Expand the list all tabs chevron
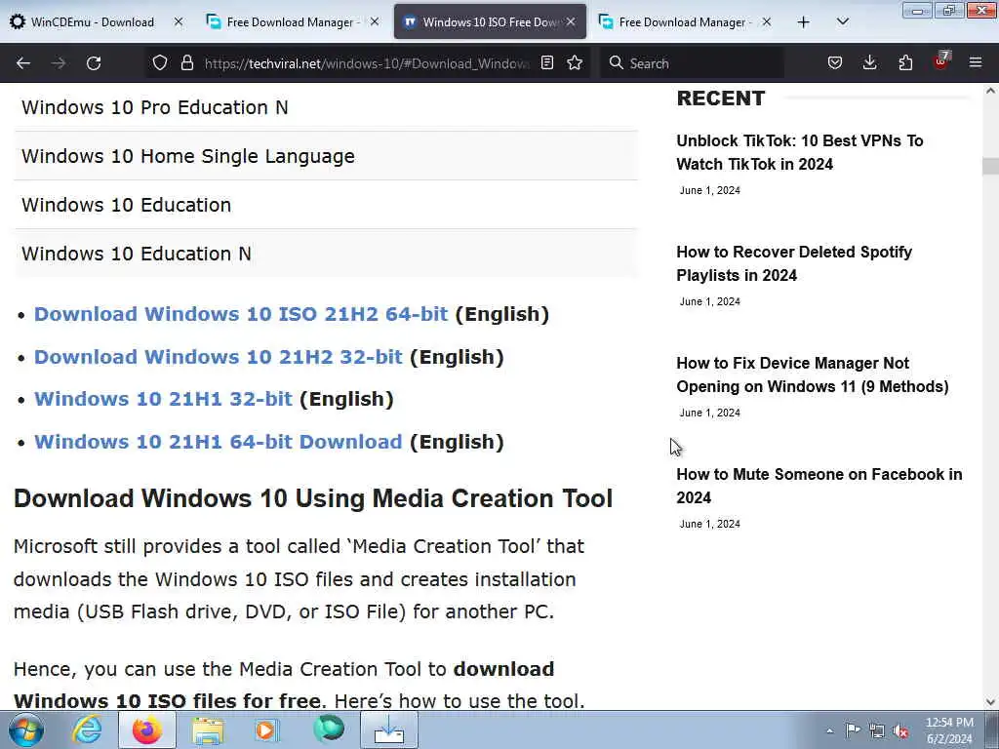999x749 pixels. click(842, 22)
